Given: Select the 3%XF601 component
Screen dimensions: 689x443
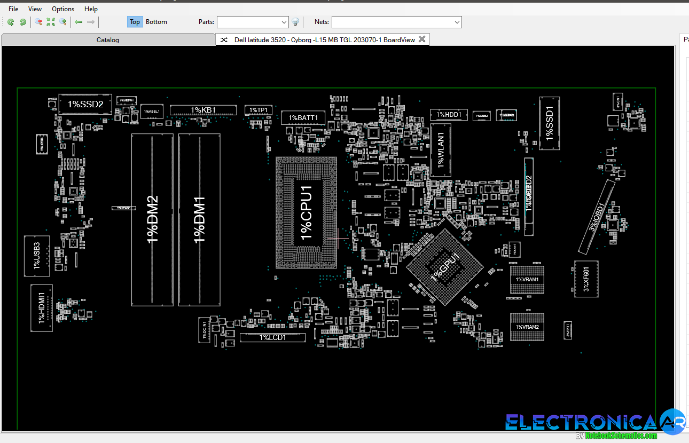Looking at the screenshot, I should tap(586, 279).
